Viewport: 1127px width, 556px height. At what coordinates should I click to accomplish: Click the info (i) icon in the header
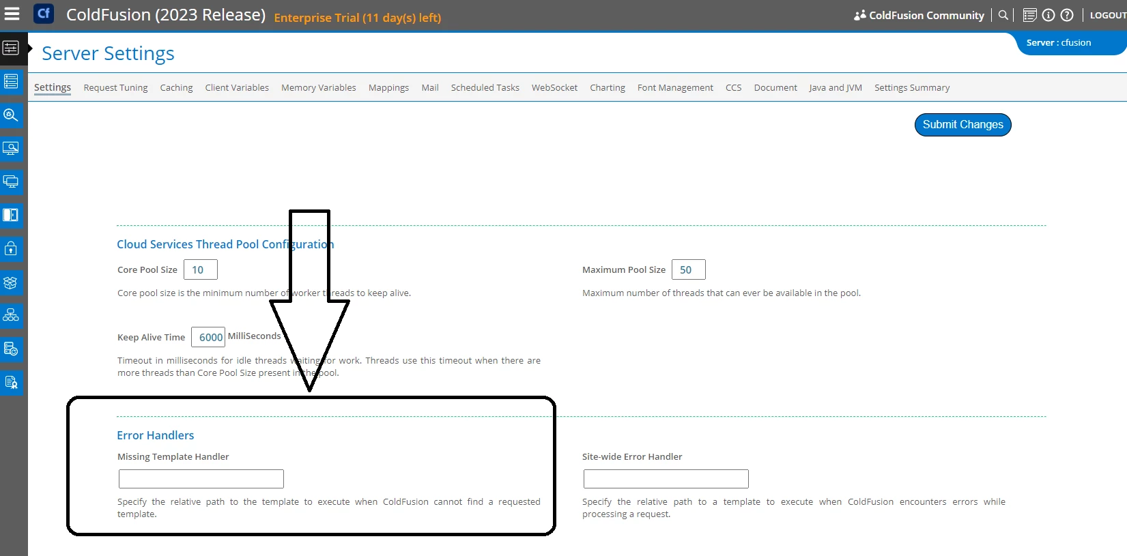(x=1048, y=15)
